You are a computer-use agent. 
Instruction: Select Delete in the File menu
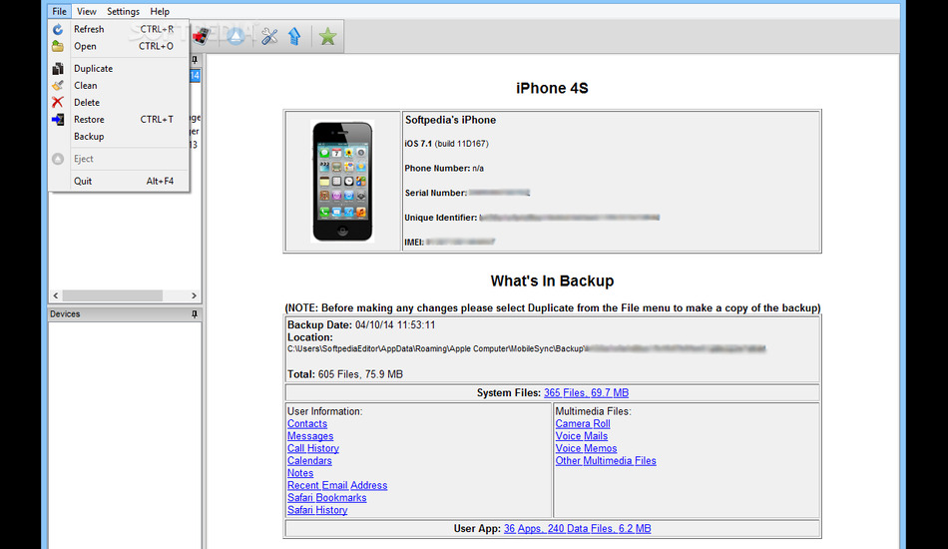(119, 102)
